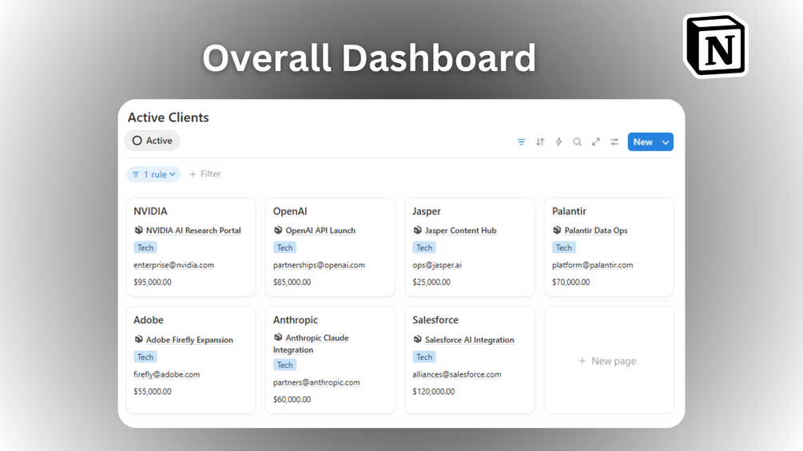This screenshot has height=451, width=803.
Task: Click the lightning bolt automations icon
Action: [559, 142]
